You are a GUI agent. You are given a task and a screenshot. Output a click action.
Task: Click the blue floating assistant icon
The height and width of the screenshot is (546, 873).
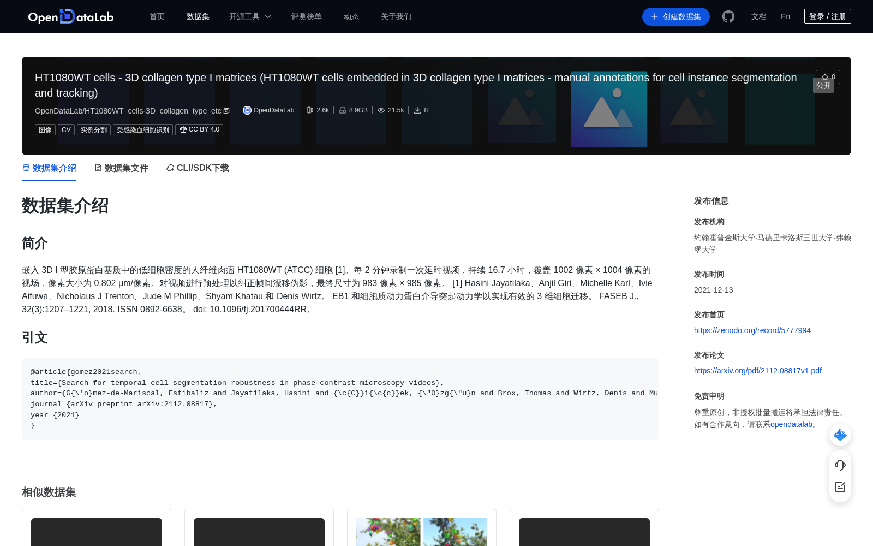coord(840,435)
